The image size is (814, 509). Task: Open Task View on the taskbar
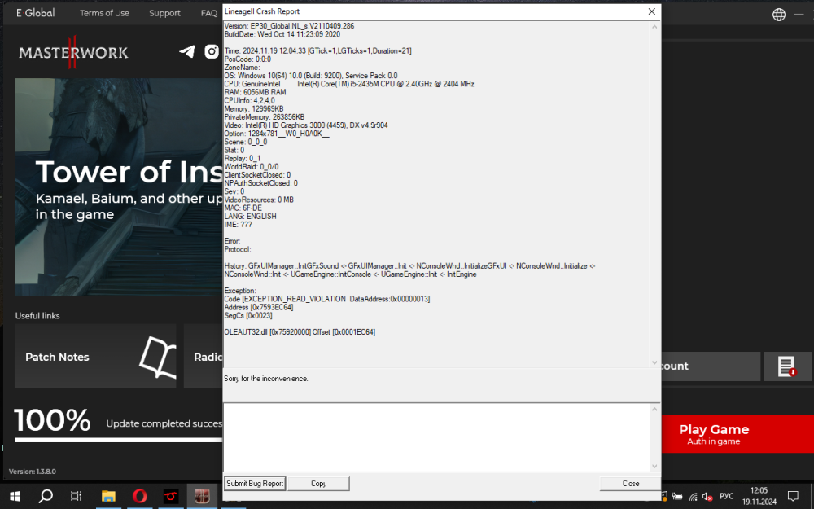pyautogui.click(x=76, y=495)
